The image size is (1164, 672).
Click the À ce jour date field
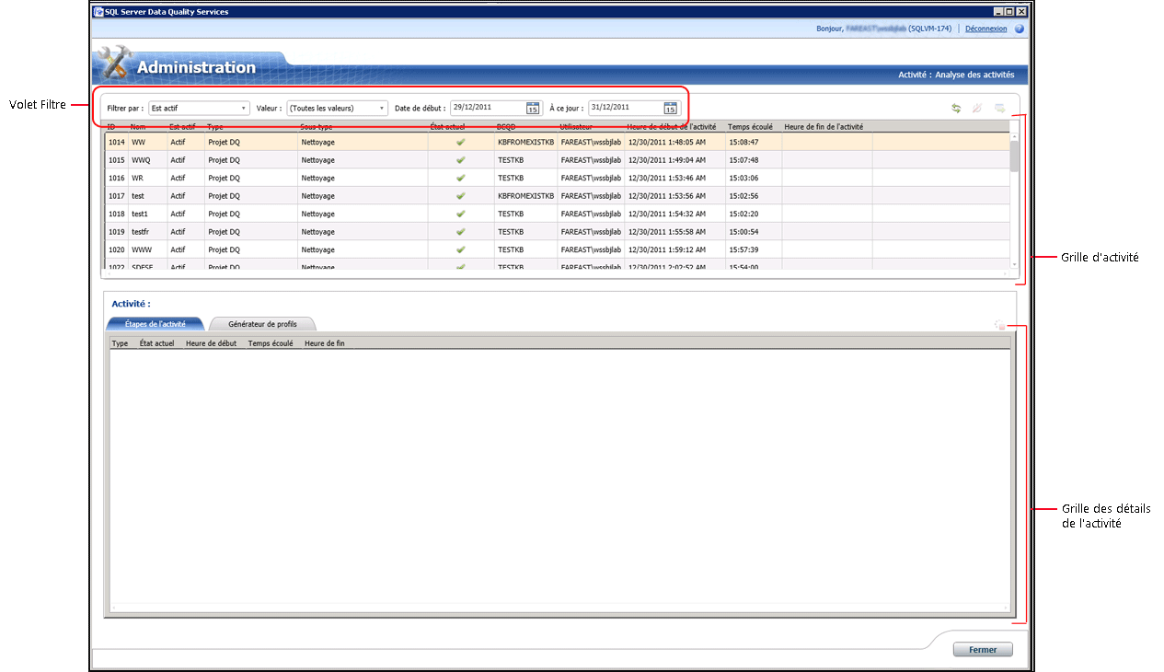tap(625, 108)
